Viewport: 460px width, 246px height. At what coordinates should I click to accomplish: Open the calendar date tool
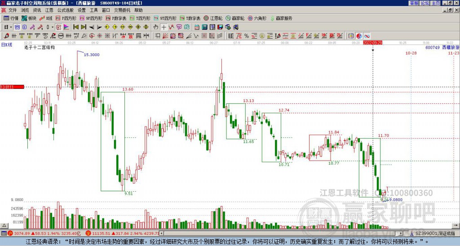click(197, 27)
